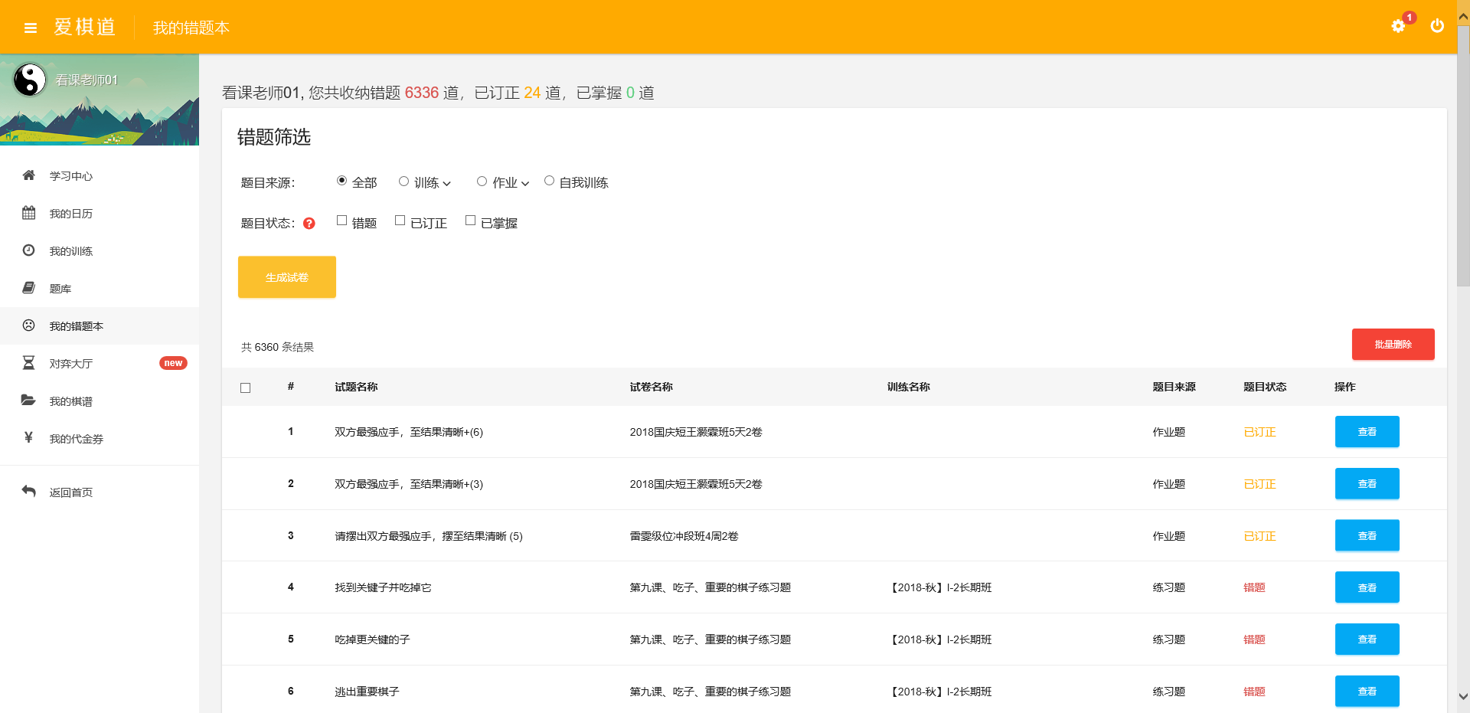Open the settings gear with notification badge
This screenshot has height=713, width=1470.
point(1398,26)
